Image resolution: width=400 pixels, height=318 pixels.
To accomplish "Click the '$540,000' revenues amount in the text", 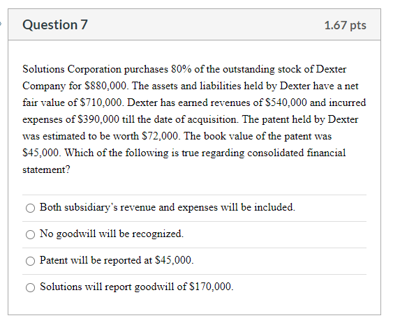I will tap(286, 103).
